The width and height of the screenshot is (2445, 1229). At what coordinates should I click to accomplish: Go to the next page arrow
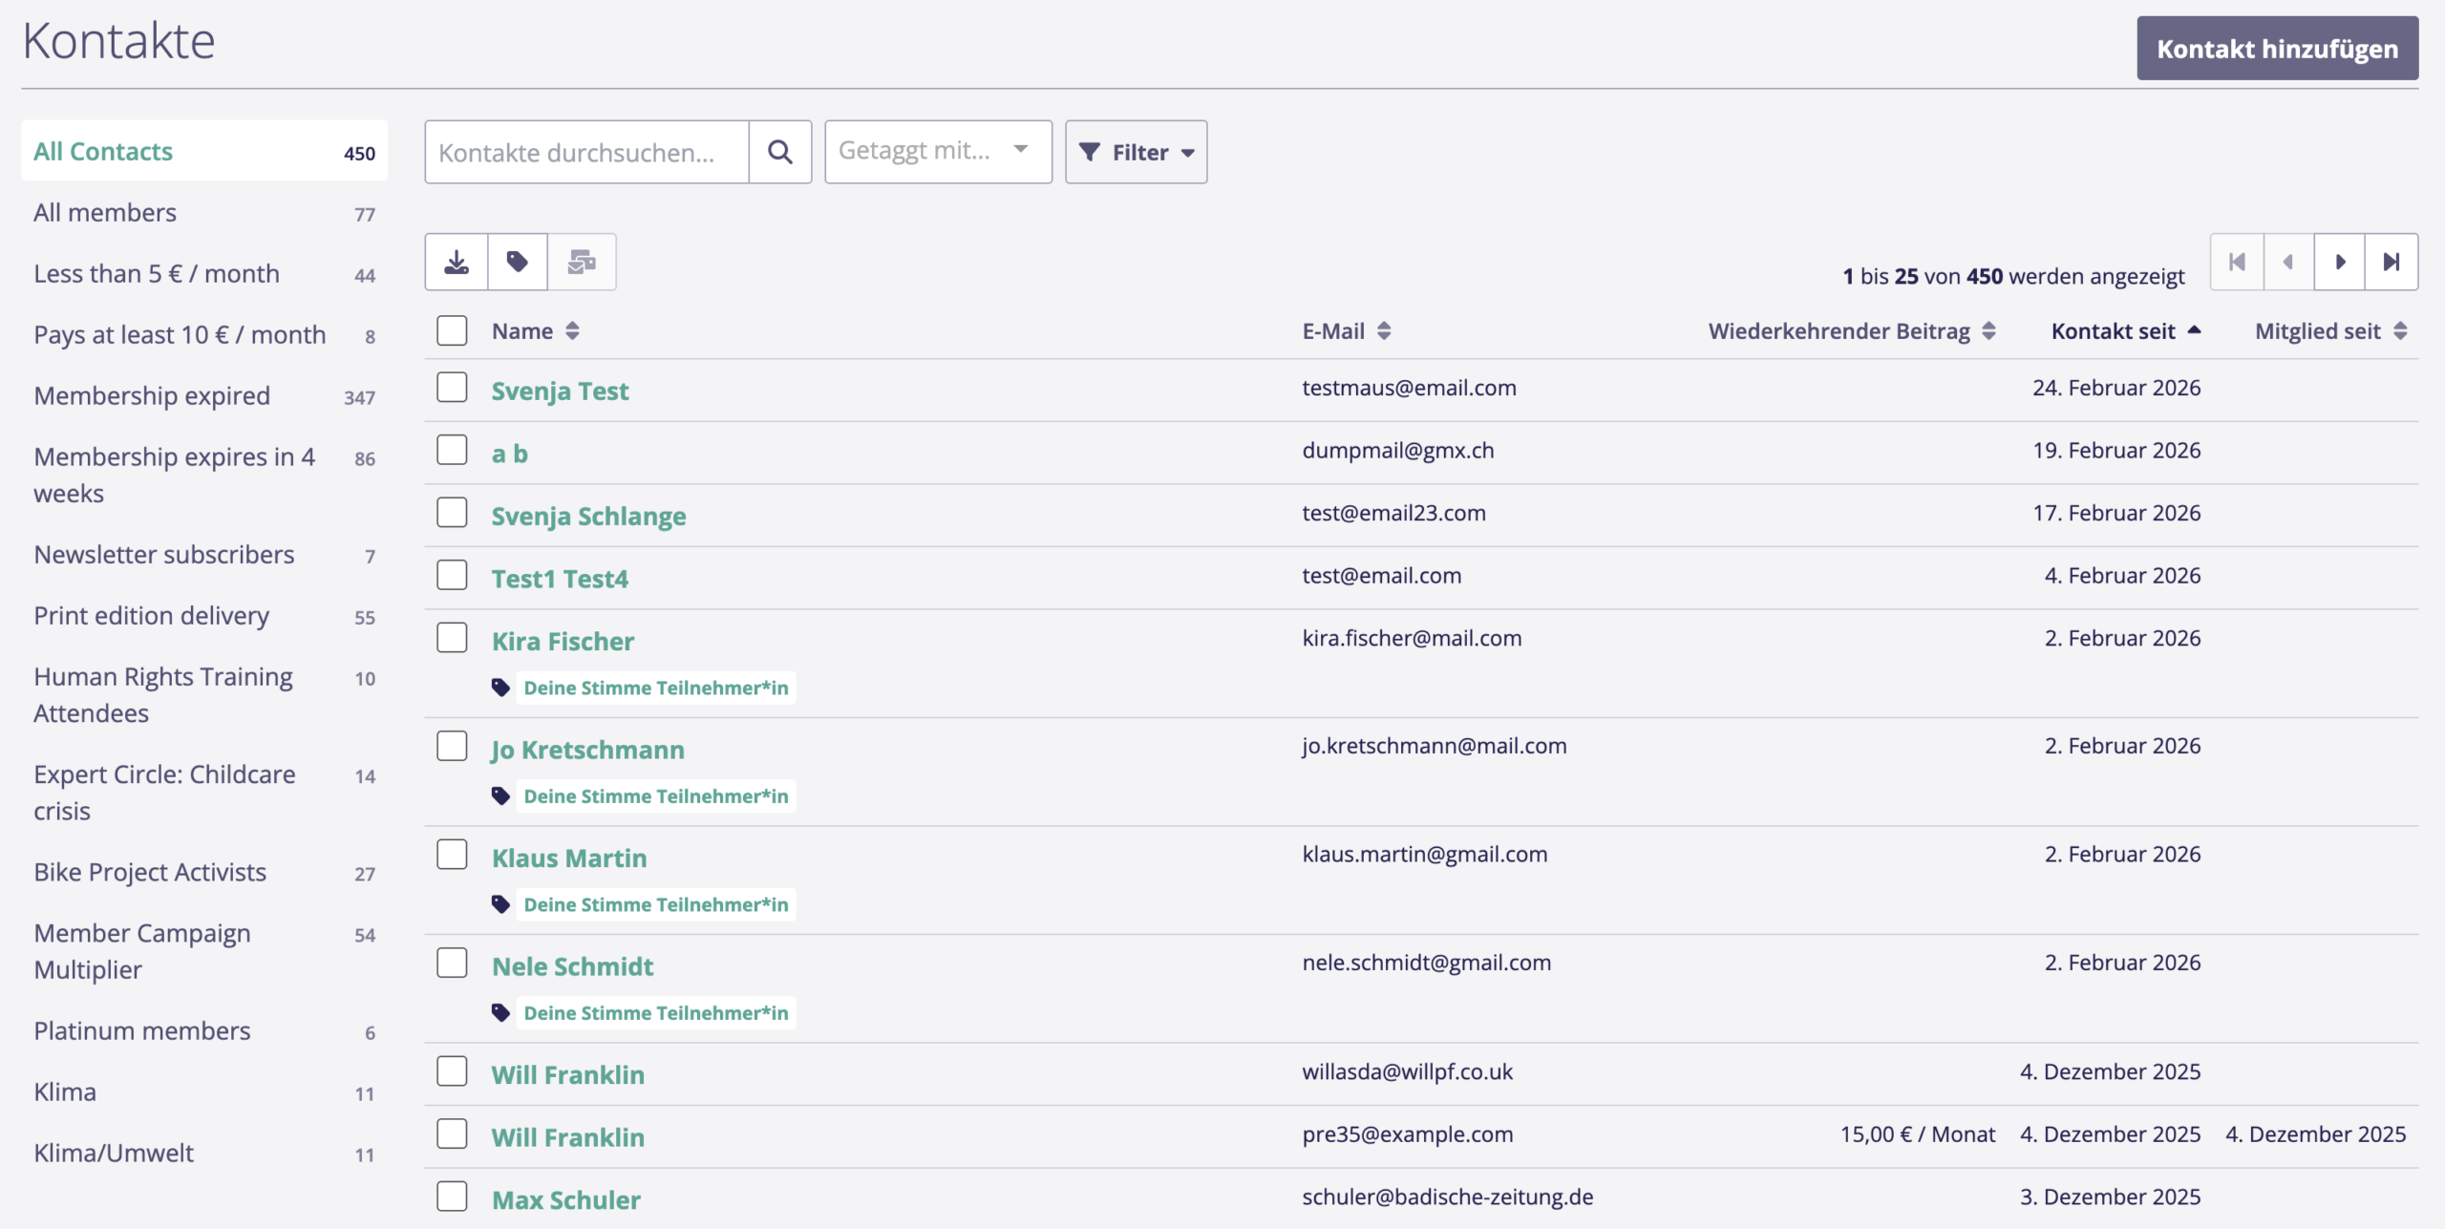pyautogui.click(x=2339, y=262)
